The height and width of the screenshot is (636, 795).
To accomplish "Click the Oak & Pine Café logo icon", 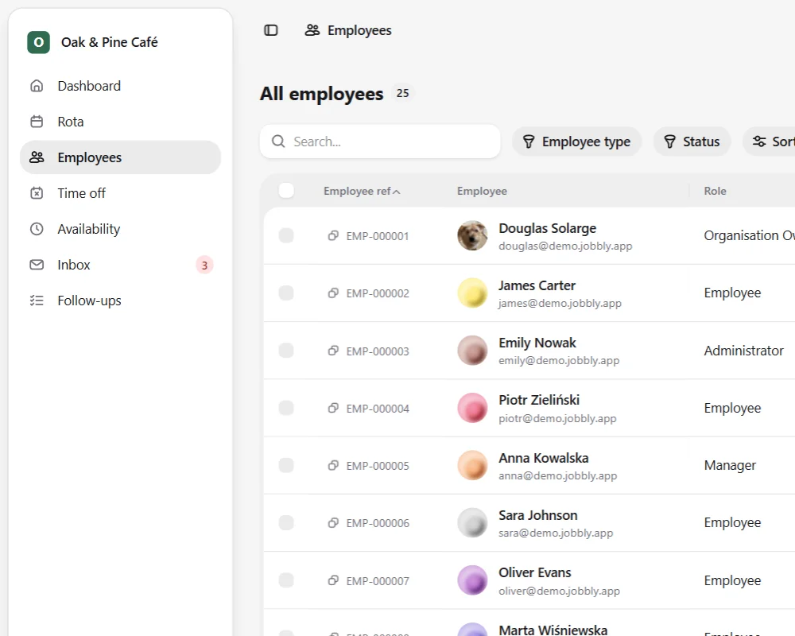I will [x=38, y=42].
